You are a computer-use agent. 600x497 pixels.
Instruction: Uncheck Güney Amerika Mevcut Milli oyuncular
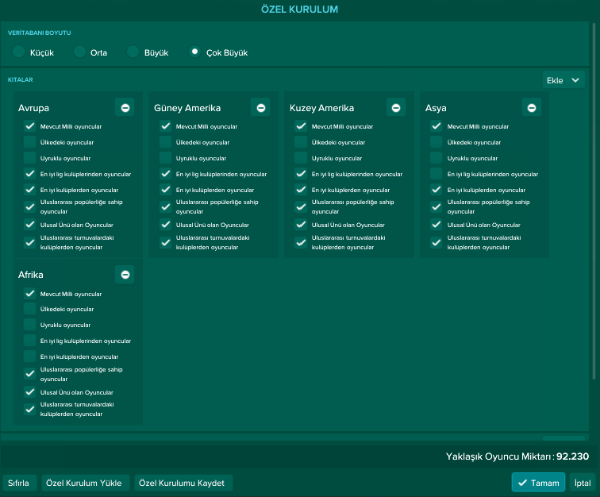pos(166,126)
